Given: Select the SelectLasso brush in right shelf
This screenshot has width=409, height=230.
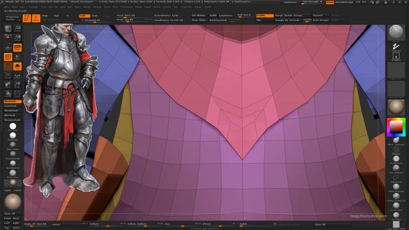Looking at the screenshot, I should click(396, 178).
